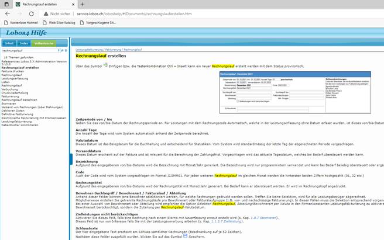Click the Speichern disk icon in text
The width and height of the screenshot is (384, 240).
tap(186, 236)
